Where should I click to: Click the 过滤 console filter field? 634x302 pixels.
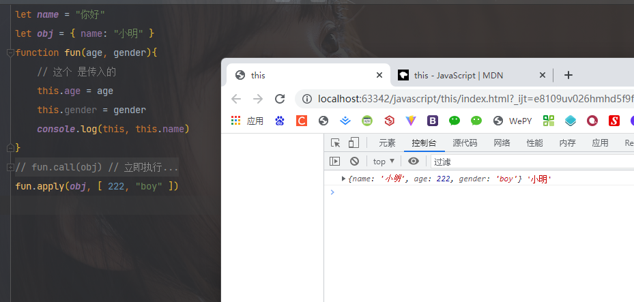532,162
